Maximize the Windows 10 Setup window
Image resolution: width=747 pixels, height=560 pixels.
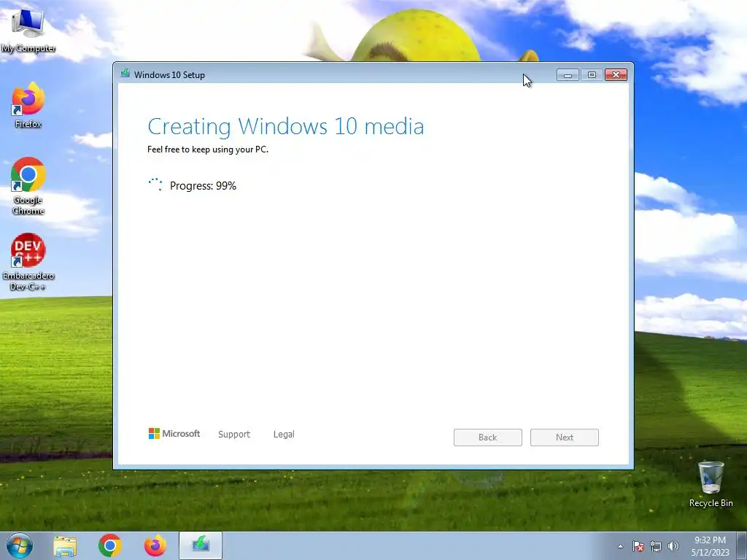tap(592, 75)
